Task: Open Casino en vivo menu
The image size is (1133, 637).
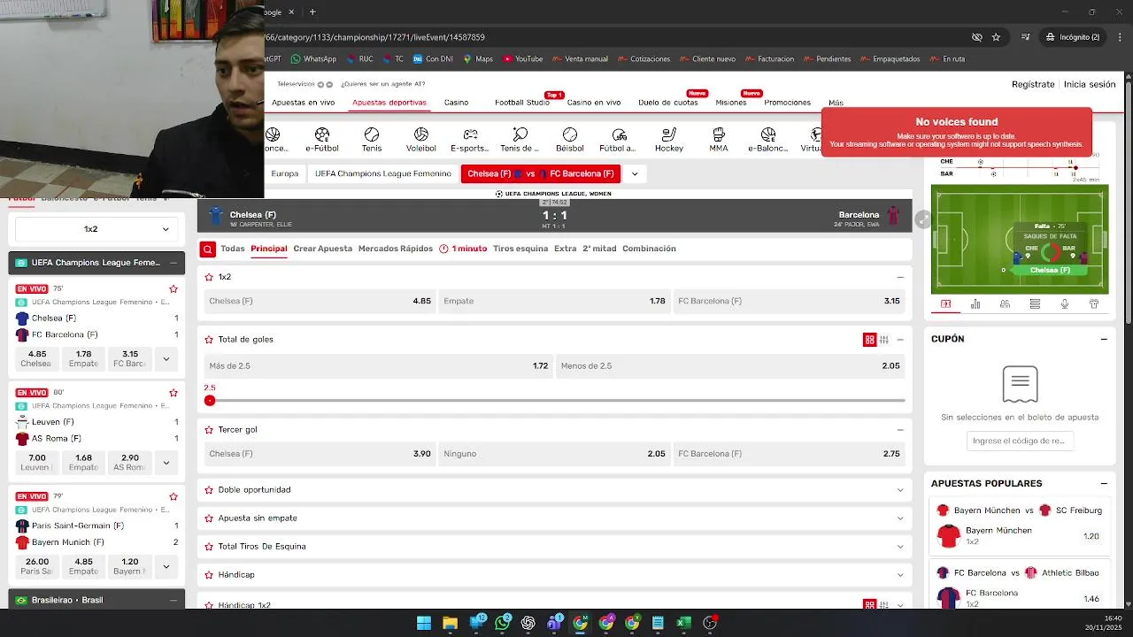Action: 594,103
